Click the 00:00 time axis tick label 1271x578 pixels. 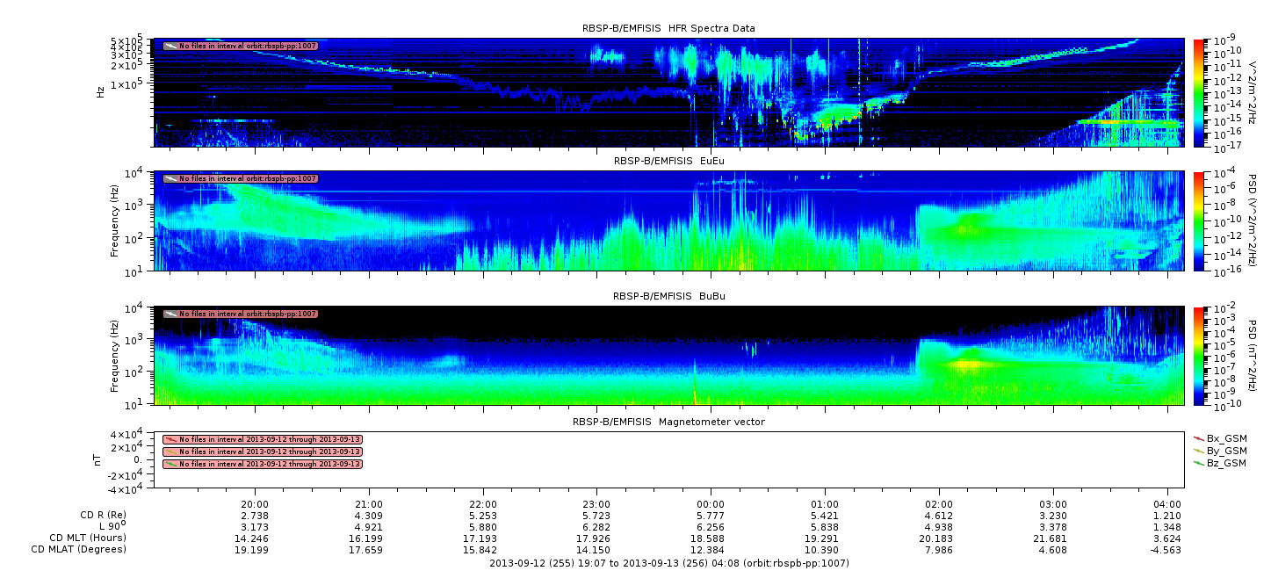tap(710, 504)
